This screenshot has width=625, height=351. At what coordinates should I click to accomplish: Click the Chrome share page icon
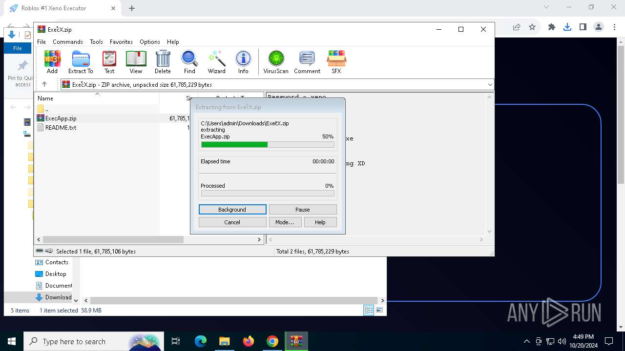click(517, 27)
